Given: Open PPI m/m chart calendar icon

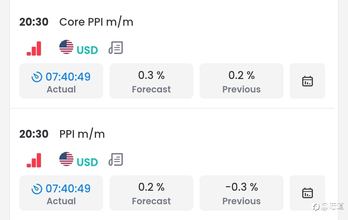Looking at the screenshot, I should [x=307, y=193].
